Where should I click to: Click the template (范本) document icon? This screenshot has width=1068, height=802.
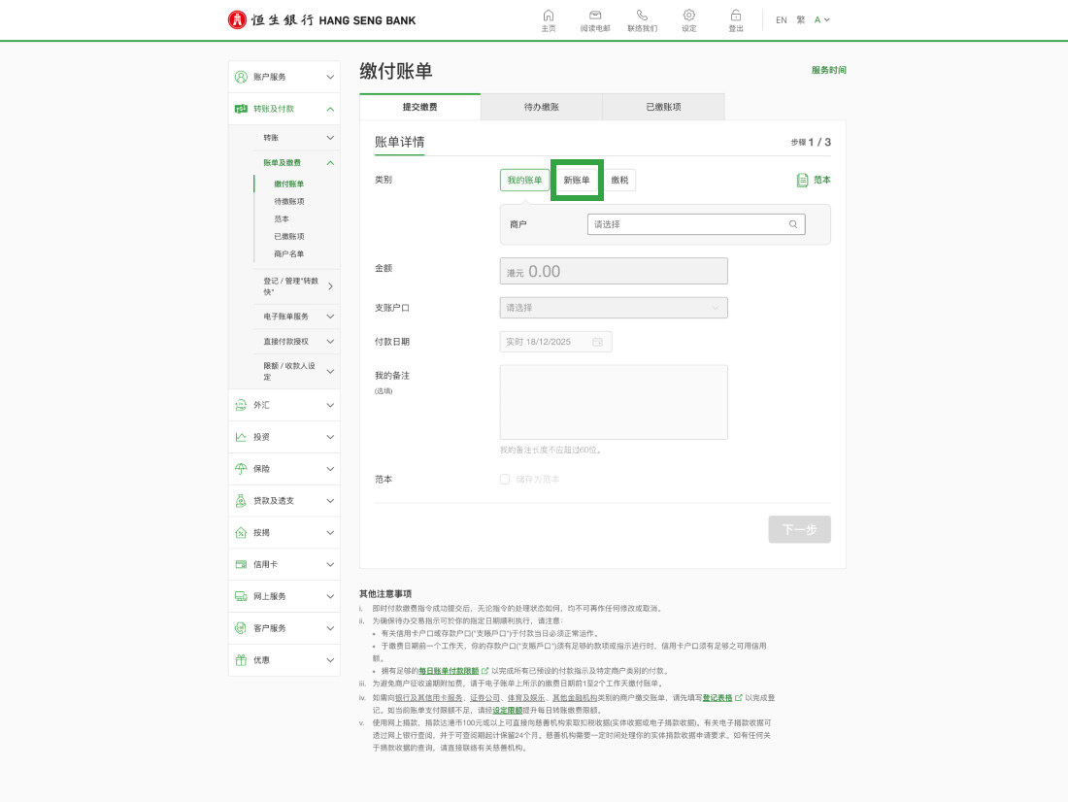802,180
